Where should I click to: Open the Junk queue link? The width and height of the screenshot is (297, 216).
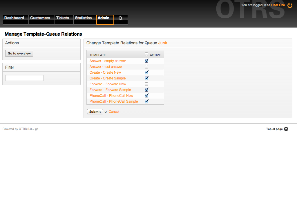point(163,43)
